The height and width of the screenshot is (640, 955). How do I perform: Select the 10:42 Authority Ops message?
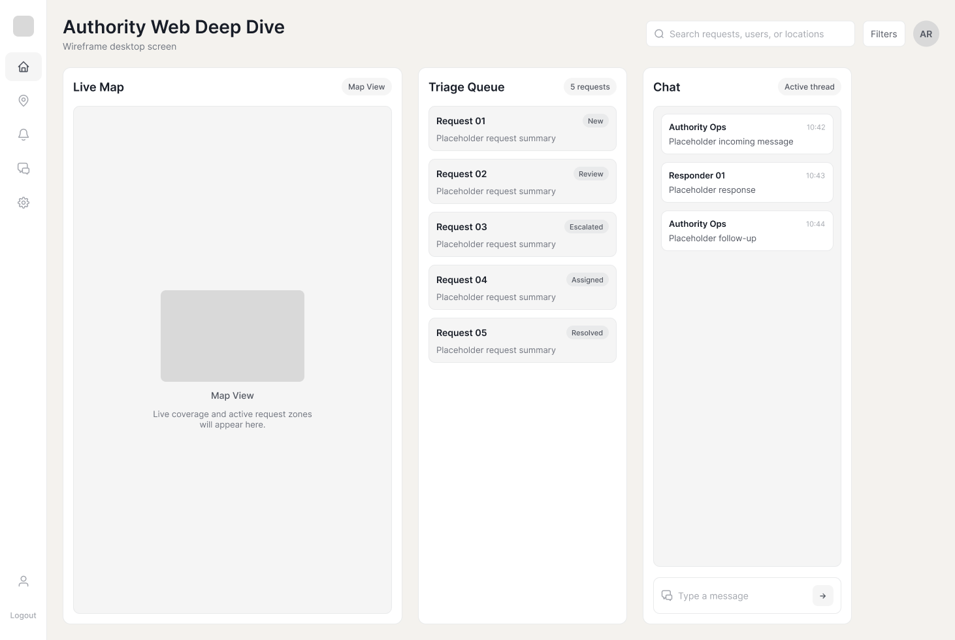(x=747, y=134)
